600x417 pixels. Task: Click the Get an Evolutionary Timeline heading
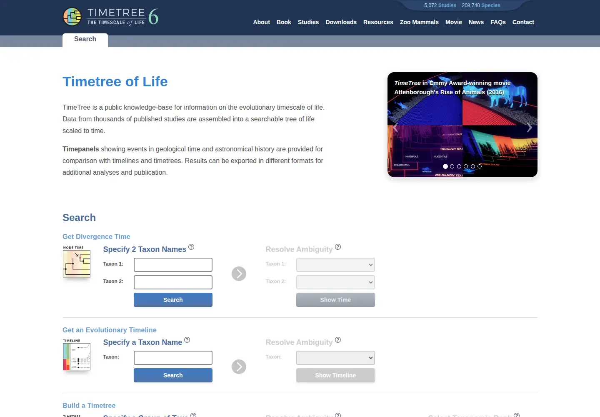point(110,330)
